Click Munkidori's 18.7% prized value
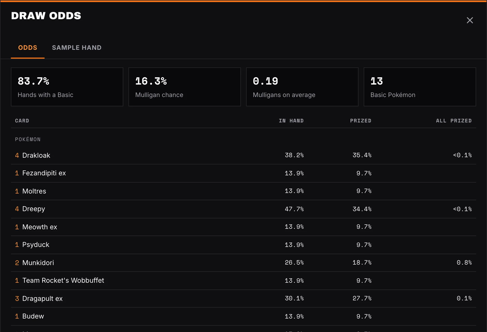The image size is (487, 332). pos(362,262)
